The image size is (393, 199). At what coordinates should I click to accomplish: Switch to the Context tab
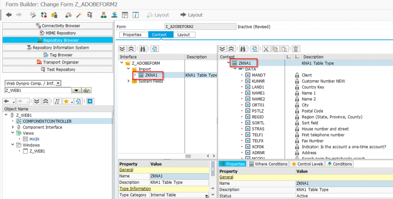(x=161, y=35)
